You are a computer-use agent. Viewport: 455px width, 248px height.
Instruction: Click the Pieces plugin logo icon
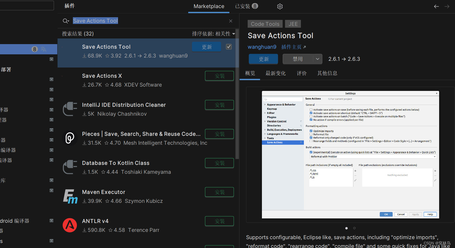point(70,138)
